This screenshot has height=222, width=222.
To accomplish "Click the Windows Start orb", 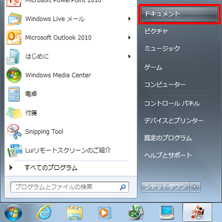I will [x=13, y=213].
